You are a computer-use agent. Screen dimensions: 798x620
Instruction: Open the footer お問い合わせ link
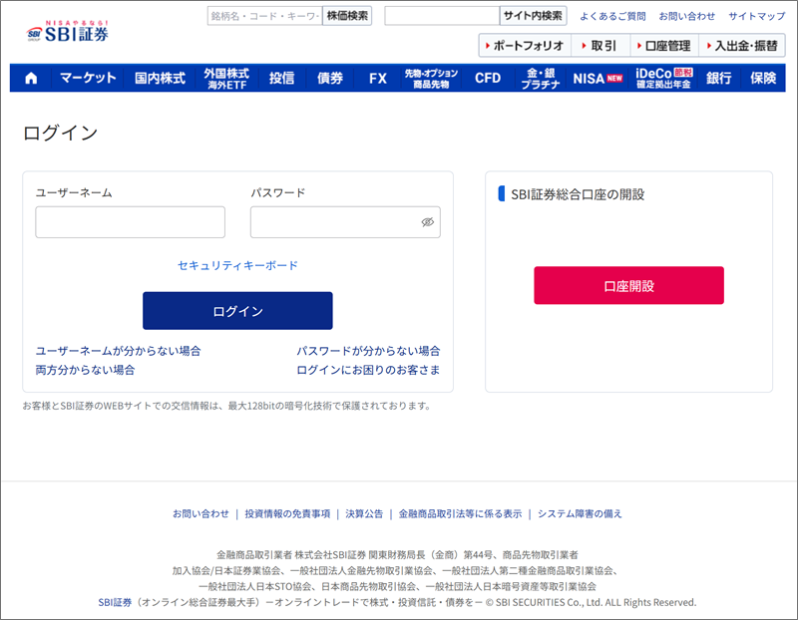[201, 513]
